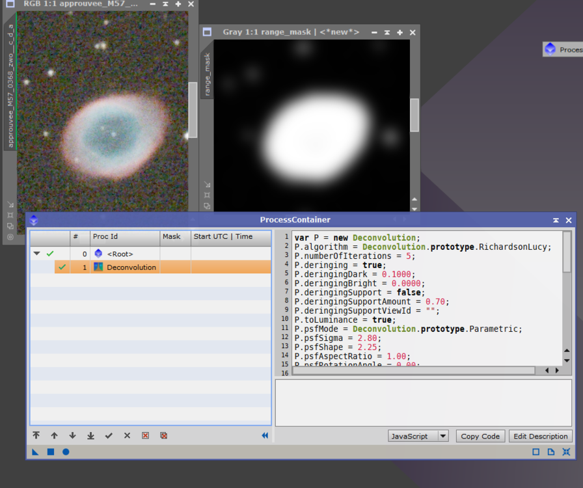
Task: Click the RGB image window's top-left view icon
Action: click(10, 4)
